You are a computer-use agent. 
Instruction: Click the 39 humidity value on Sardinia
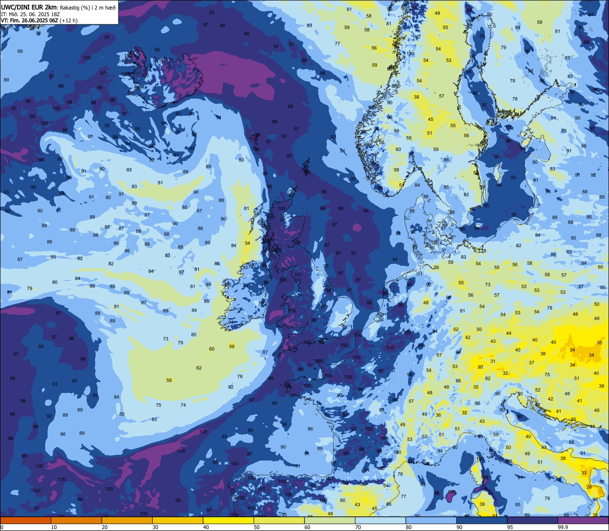pos(482,504)
